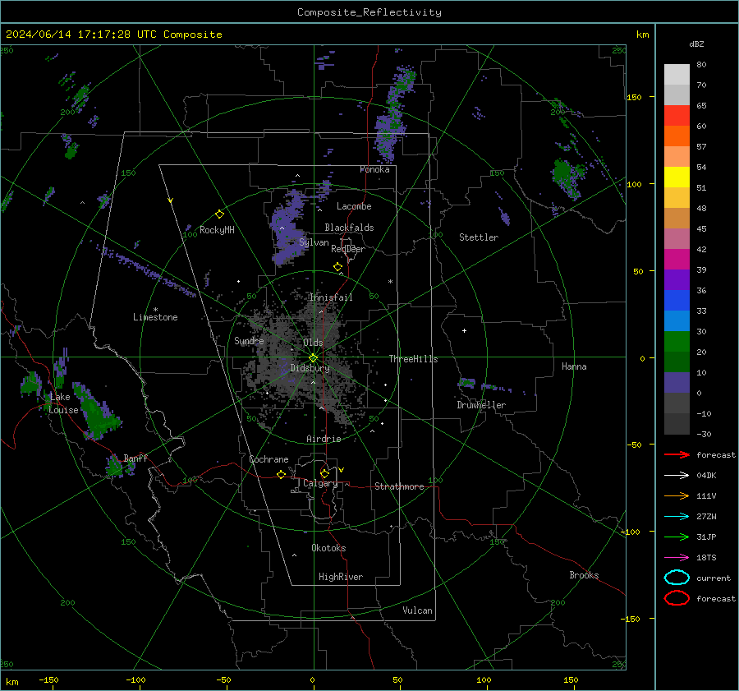
Task: Click the white plus marker west of Hanna
Action: pyautogui.click(x=464, y=330)
